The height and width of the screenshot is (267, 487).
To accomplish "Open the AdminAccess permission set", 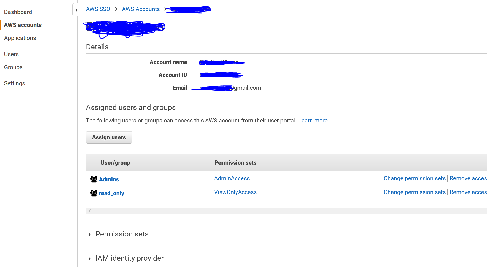I will tap(232, 178).
